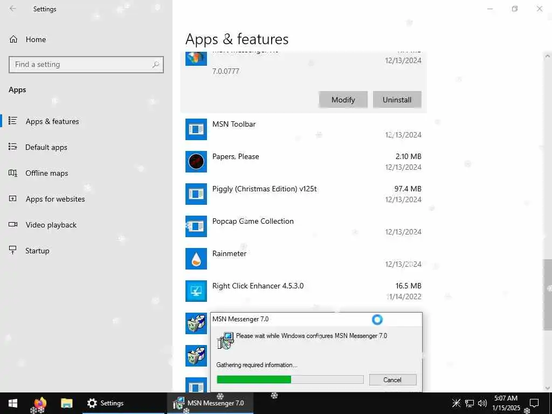Viewport: 552px width, 414px height.
Task: Click the snowflake tray icon
Action: [x=456, y=403]
